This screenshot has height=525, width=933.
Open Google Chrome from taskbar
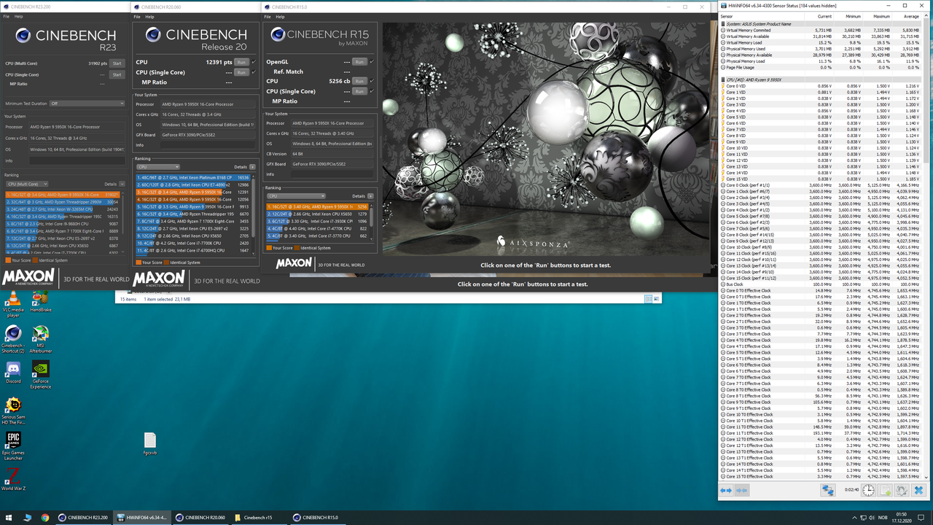pyautogui.click(x=45, y=518)
